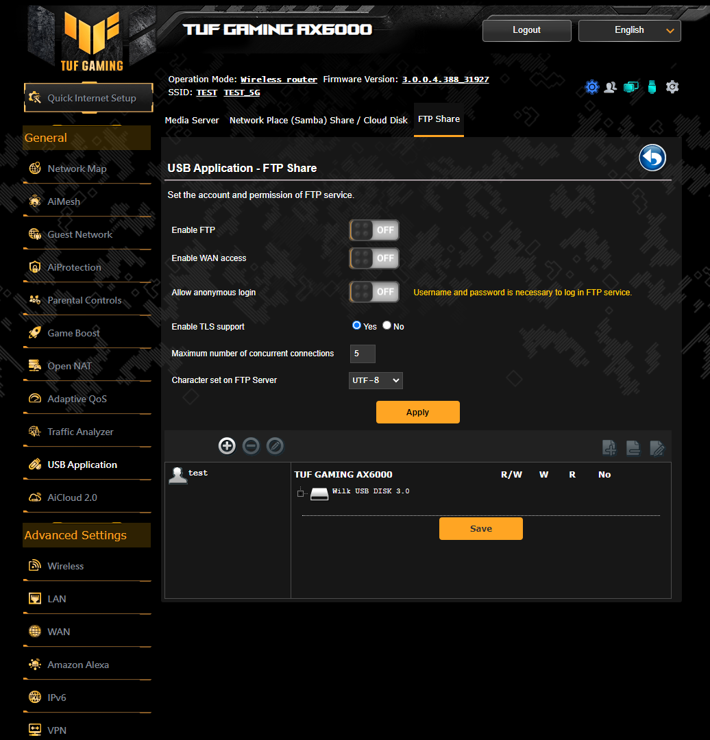Viewport: 710px width, 740px height.
Task: Click the TEST SSID link
Action: pyautogui.click(x=206, y=92)
